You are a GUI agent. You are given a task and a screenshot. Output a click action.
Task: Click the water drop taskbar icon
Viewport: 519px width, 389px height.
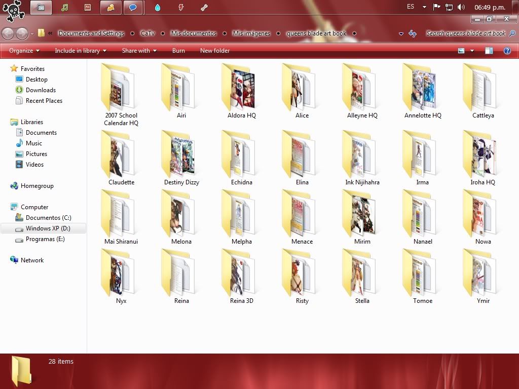(158, 7)
